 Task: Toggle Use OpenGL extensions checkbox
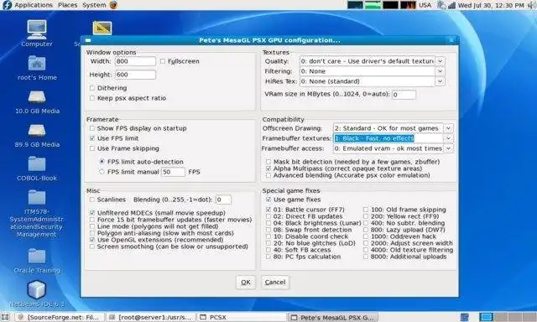point(92,240)
